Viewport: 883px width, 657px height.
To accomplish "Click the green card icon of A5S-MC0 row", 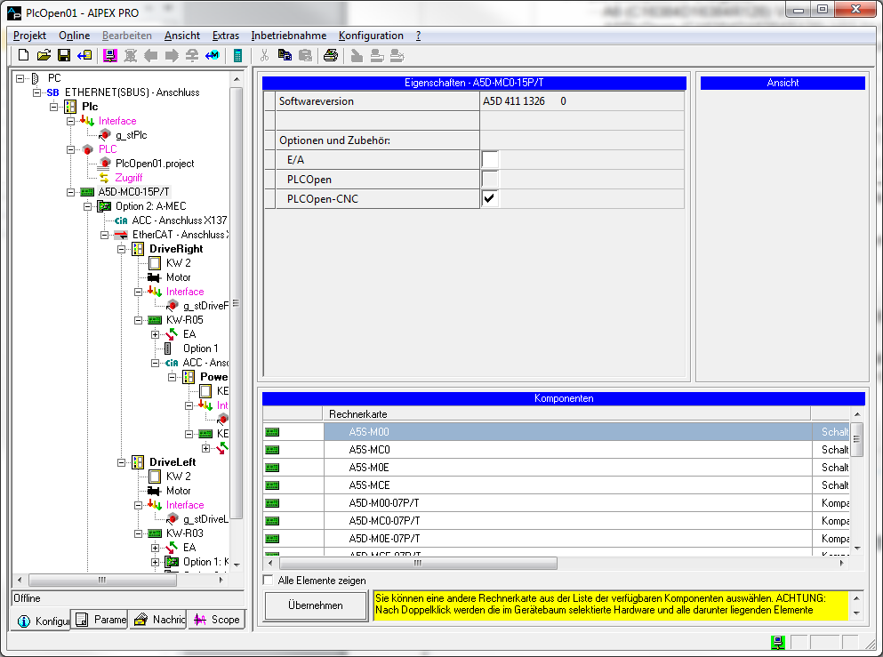I will point(272,450).
